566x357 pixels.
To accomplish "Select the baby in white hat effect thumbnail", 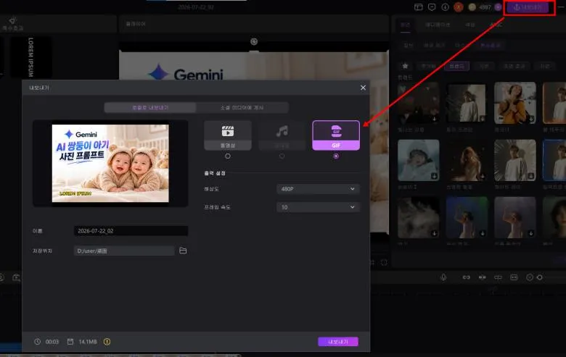I will point(419,160).
